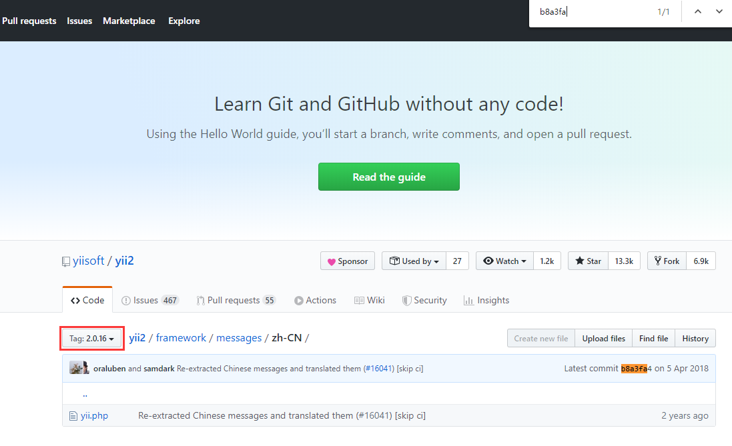Viewport: 732px width, 446px height.
Task: Click the Upload files button
Action: (x=604, y=338)
